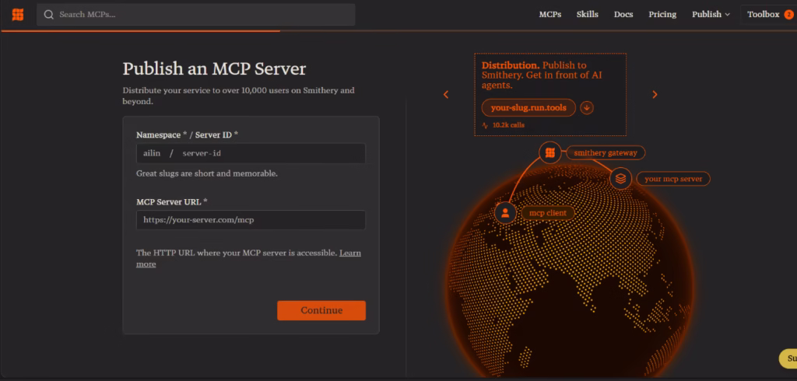Viewport: 797px width, 381px height.
Task: Click the Smithery logo icon
Action: (18, 14)
